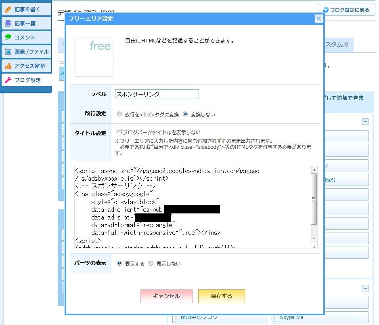Image resolution: width=379 pixels, height=325 pixels.
Task: Open 記事一覧 in the sidebar
Action: coord(26,23)
